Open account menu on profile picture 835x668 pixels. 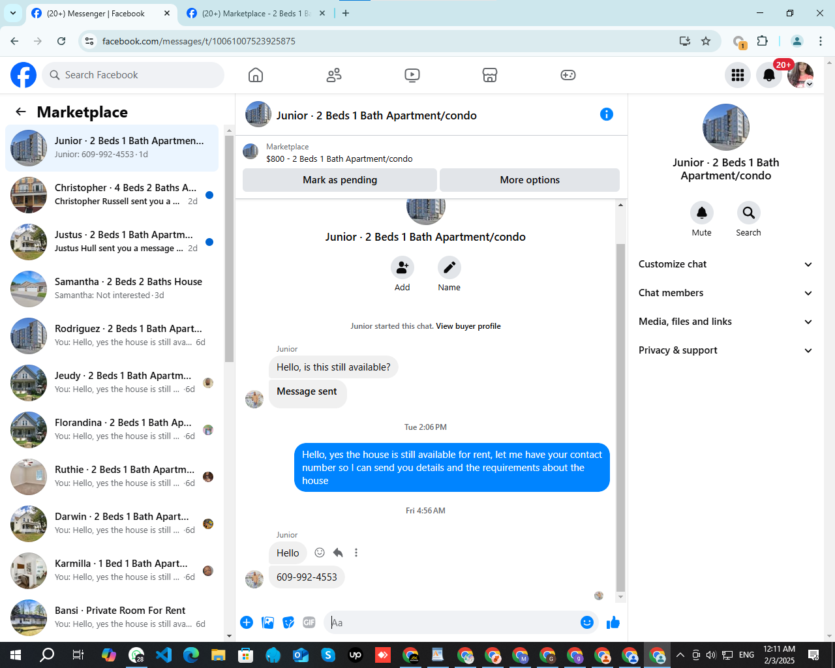click(x=800, y=75)
